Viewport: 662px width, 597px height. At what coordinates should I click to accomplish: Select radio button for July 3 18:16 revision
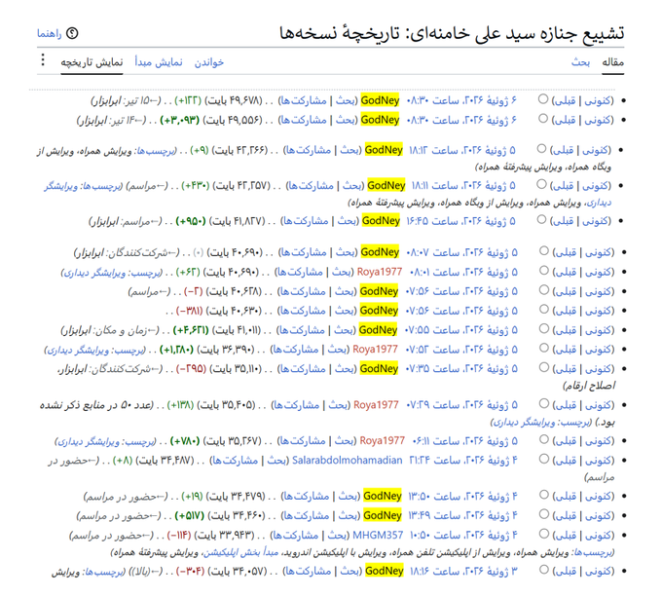coord(544,570)
